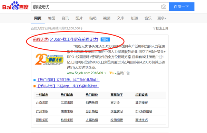207x133 pixels.
Task: Switch to the 图片 tab
Action: (x=79, y=18)
